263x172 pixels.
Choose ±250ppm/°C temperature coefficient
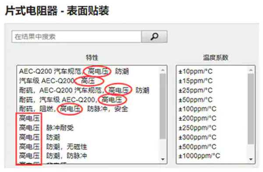[x=197, y=128]
